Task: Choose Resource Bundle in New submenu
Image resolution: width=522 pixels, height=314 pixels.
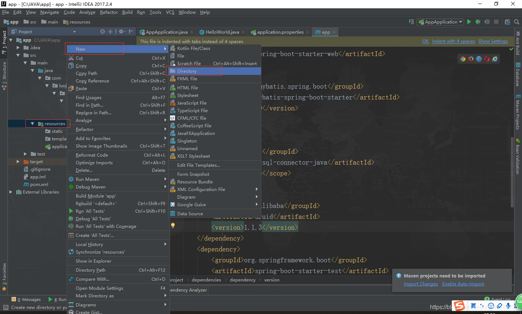Action: 215,182
